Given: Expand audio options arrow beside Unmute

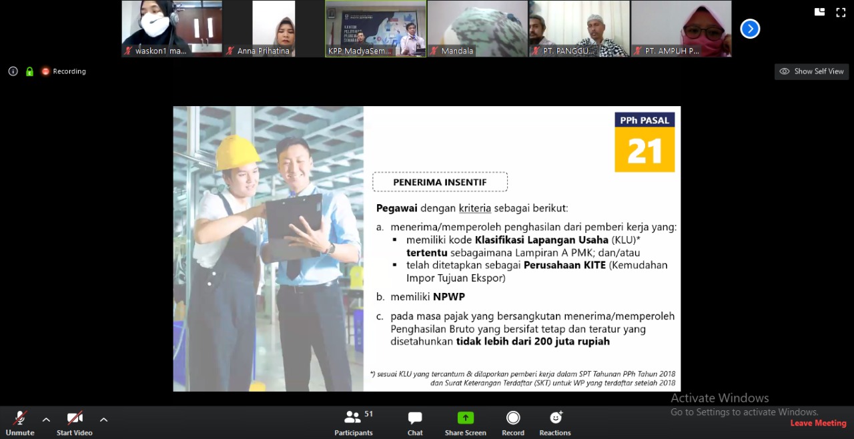Looking at the screenshot, I should (46, 420).
